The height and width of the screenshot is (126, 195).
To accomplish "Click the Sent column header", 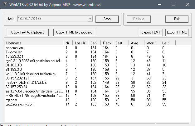I will [x=94, y=43].
